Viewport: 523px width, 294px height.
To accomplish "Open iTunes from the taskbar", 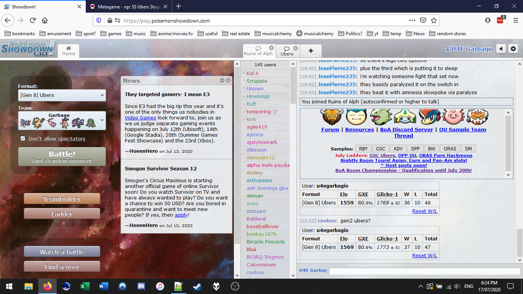I will click(160, 286).
